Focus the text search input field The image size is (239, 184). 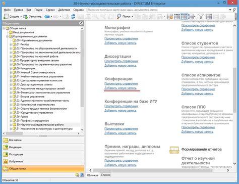[158, 10]
